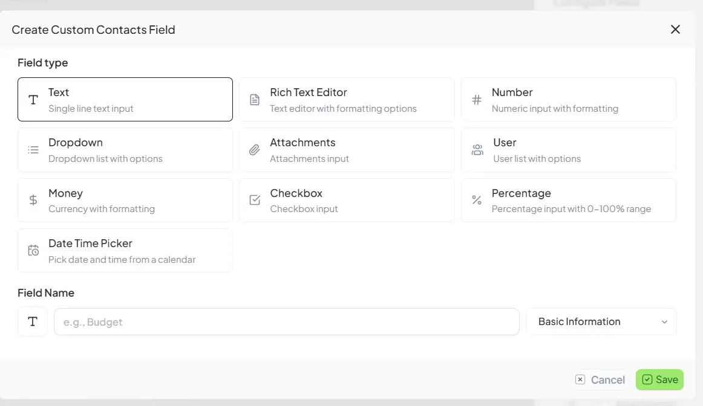Select the Date Time Picker option
The width and height of the screenshot is (703, 406).
[125, 250]
